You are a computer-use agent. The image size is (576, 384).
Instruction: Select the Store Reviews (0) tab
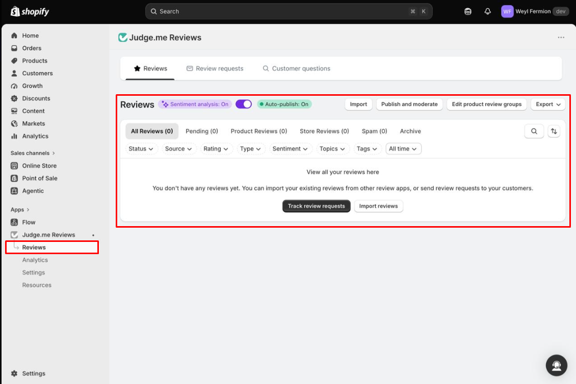coord(324,131)
